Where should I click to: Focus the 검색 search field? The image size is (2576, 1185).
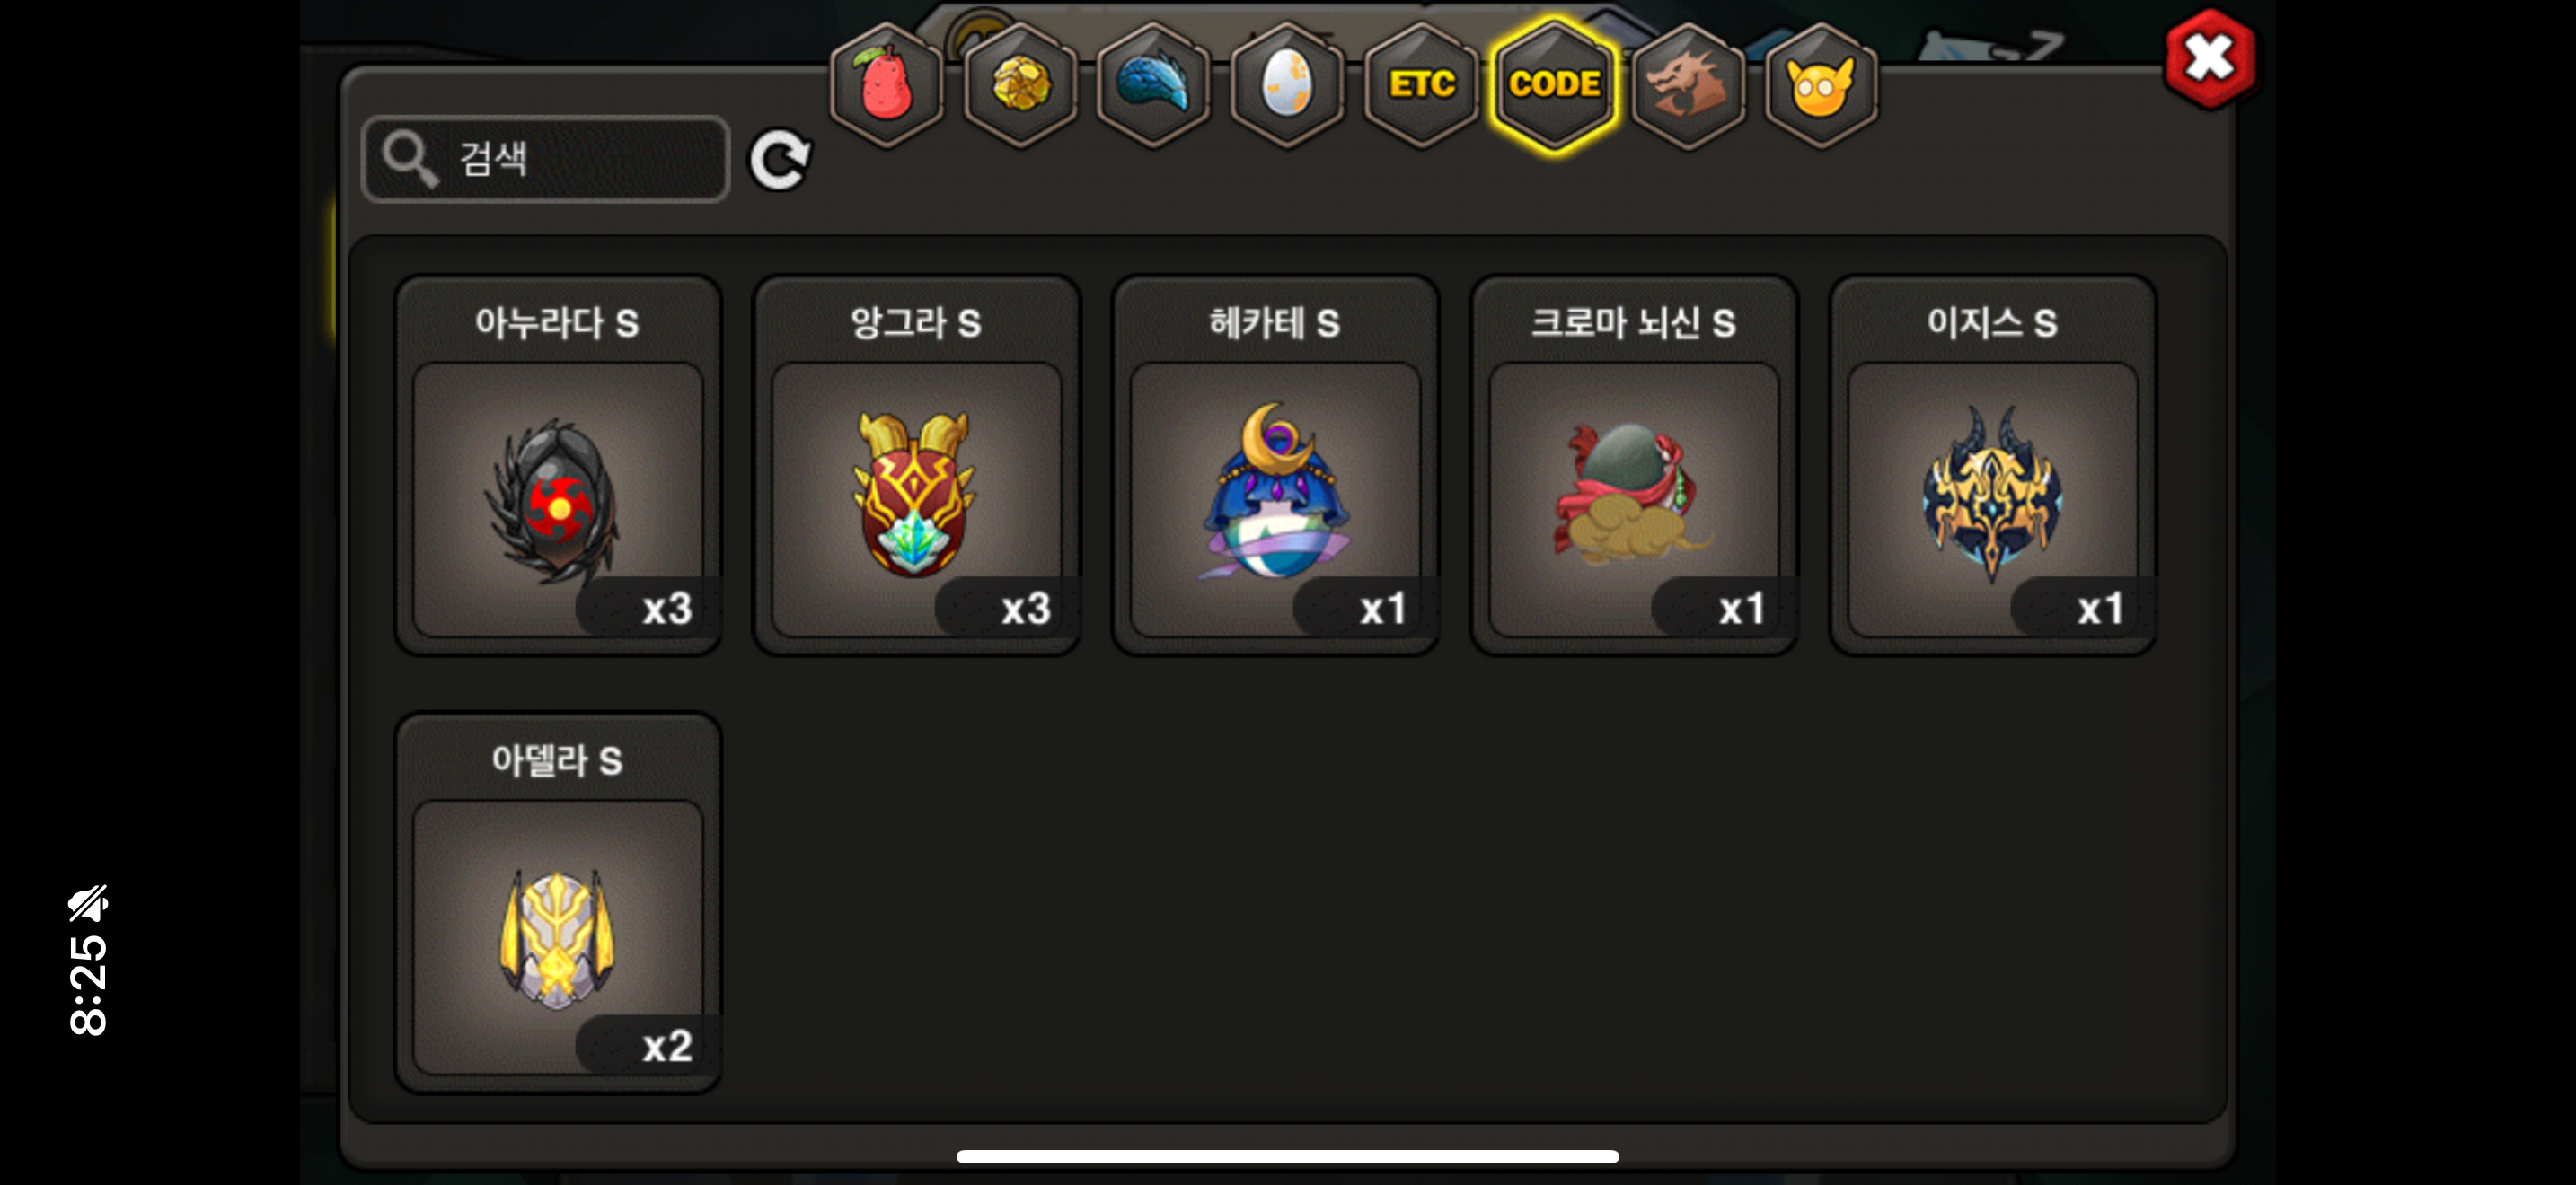[546, 159]
